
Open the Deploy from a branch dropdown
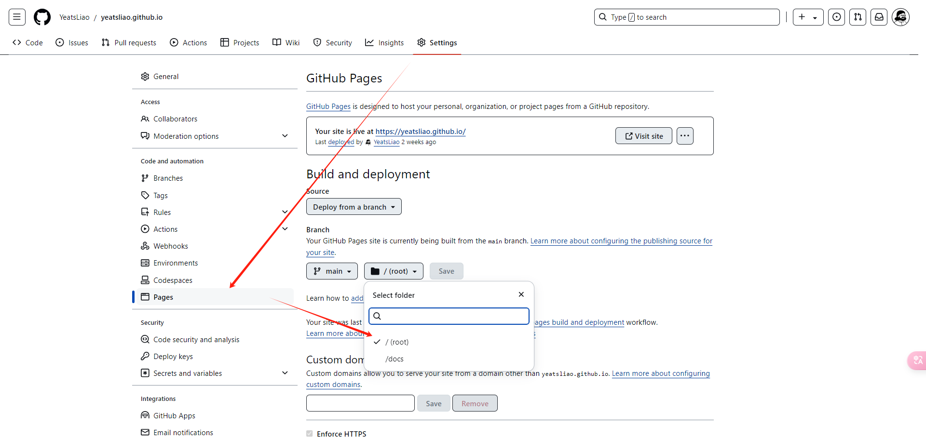pyautogui.click(x=354, y=207)
